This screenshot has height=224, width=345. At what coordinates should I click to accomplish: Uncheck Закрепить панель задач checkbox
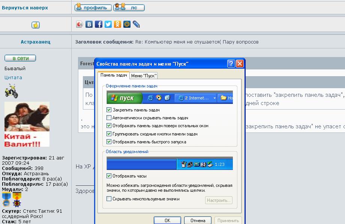pos(109,110)
